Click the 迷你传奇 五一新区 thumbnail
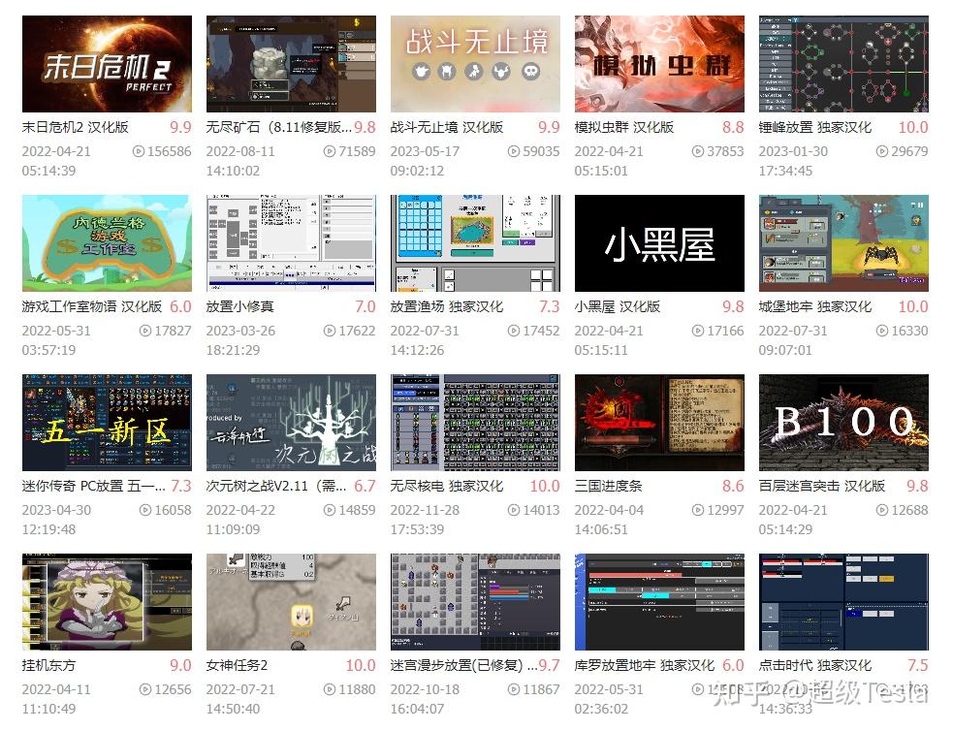The height and width of the screenshot is (731, 953). 107,422
